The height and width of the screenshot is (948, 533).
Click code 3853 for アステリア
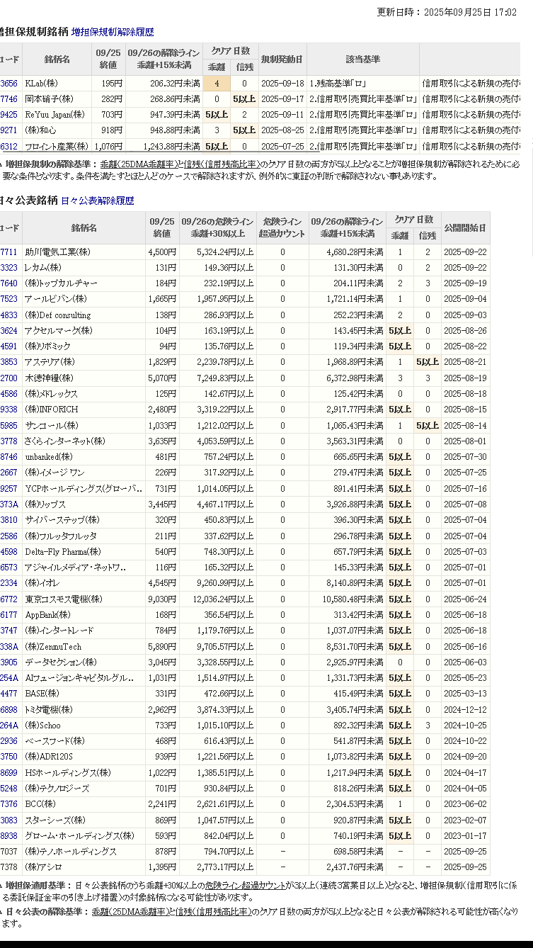point(9,362)
